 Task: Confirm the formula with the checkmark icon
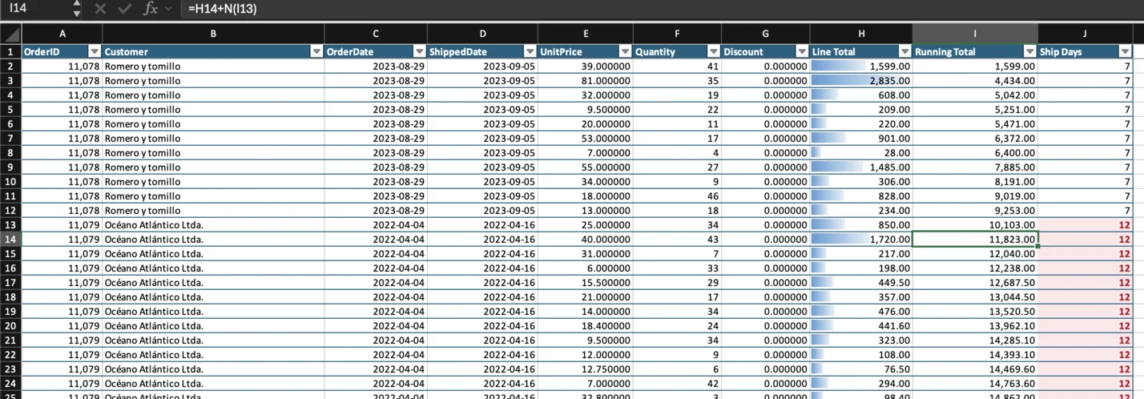[x=125, y=9]
